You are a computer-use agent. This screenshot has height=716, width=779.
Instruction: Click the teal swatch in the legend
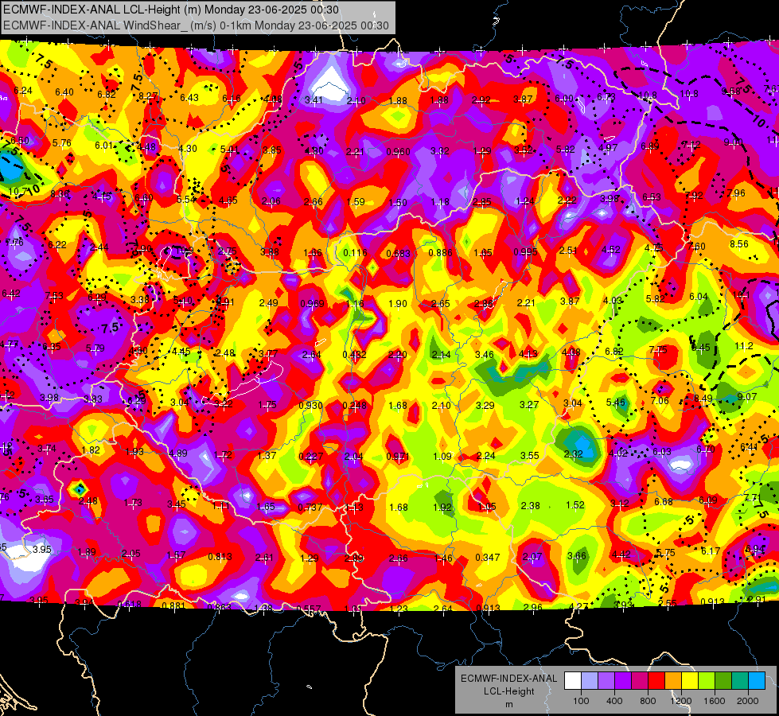(740, 681)
